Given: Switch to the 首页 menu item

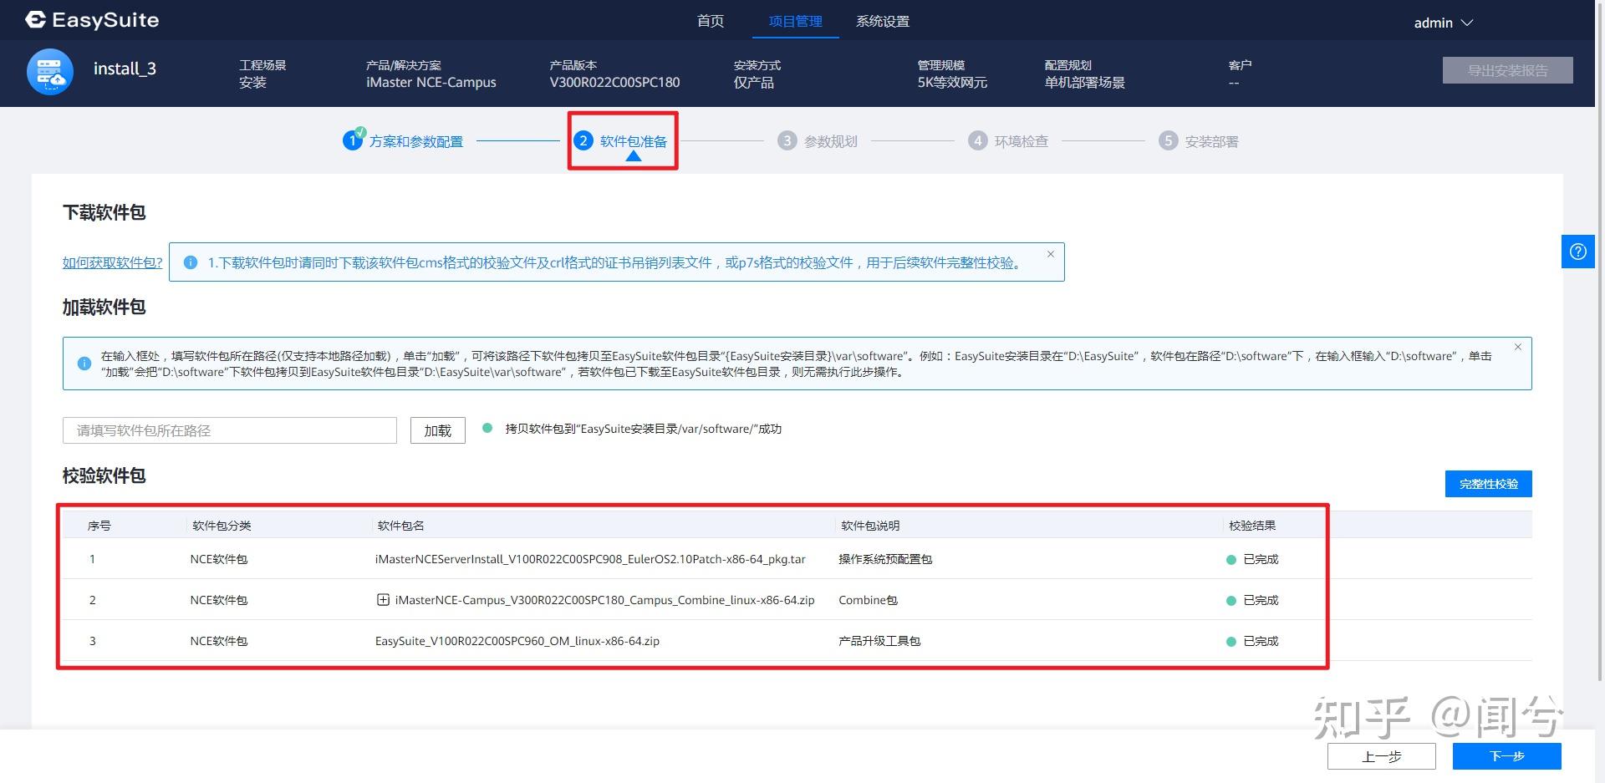Looking at the screenshot, I should click(x=710, y=22).
